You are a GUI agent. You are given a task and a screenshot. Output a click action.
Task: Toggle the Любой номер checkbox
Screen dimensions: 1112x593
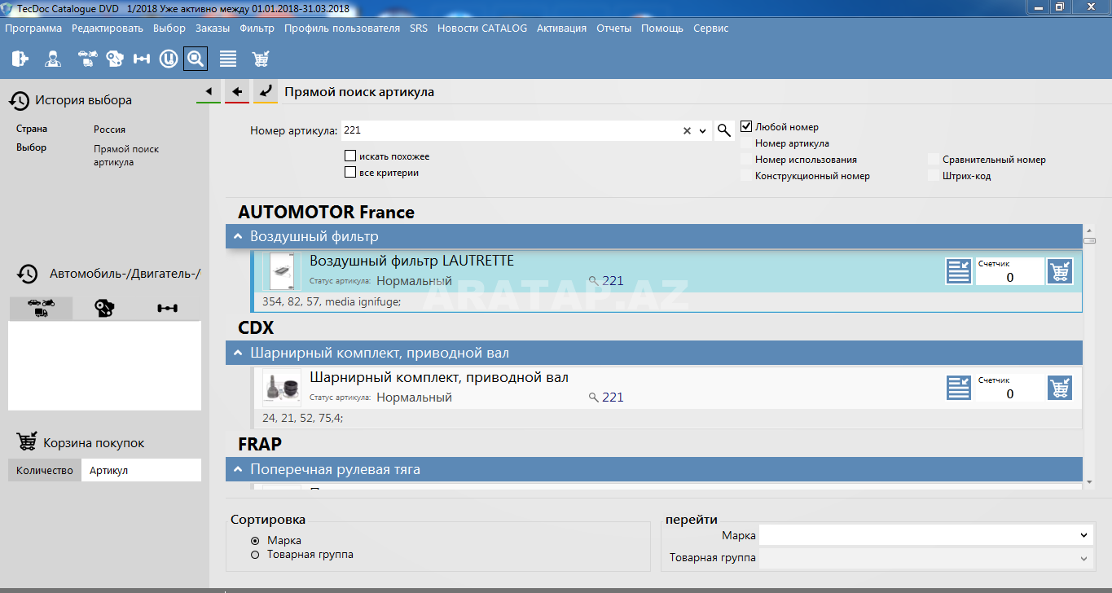746,126
